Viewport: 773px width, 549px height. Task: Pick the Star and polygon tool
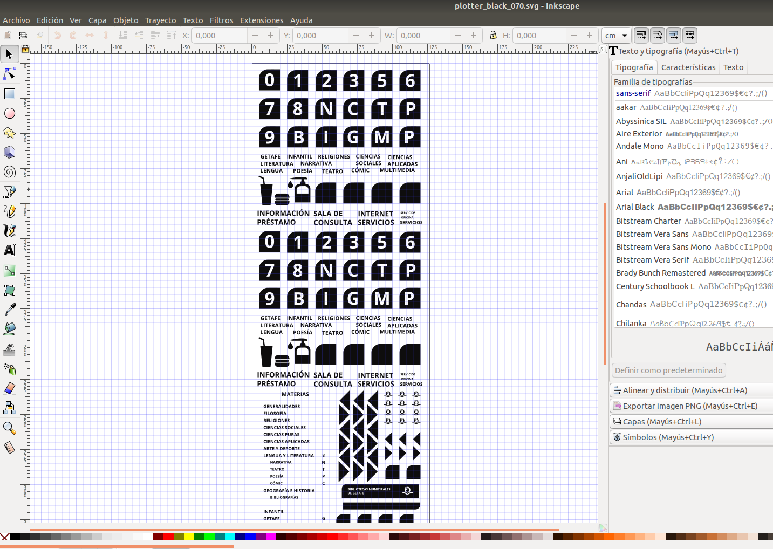click(x=9, y=133)
